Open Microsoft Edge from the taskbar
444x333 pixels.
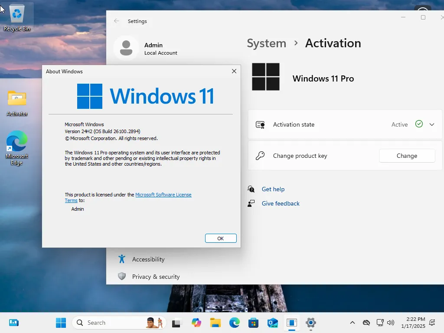click(235, 323)
